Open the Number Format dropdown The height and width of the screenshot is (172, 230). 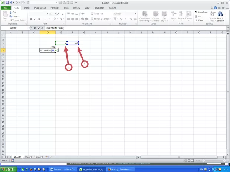(135, 14)
